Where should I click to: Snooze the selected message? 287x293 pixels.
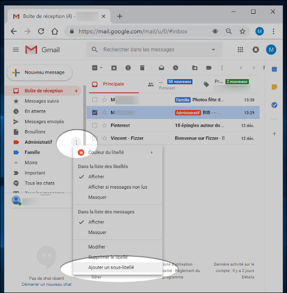coord(175,68)
